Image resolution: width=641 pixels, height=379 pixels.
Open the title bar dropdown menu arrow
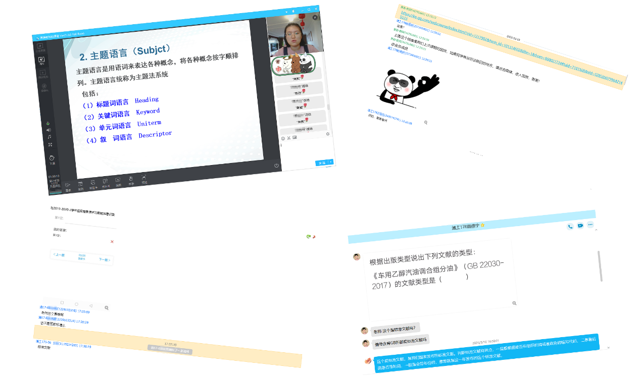(x=286, y=11)
